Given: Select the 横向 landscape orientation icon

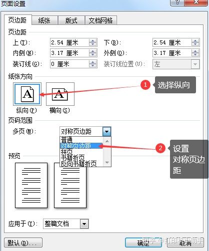Looking at the screenshot, I should click(x=60, y=94).
